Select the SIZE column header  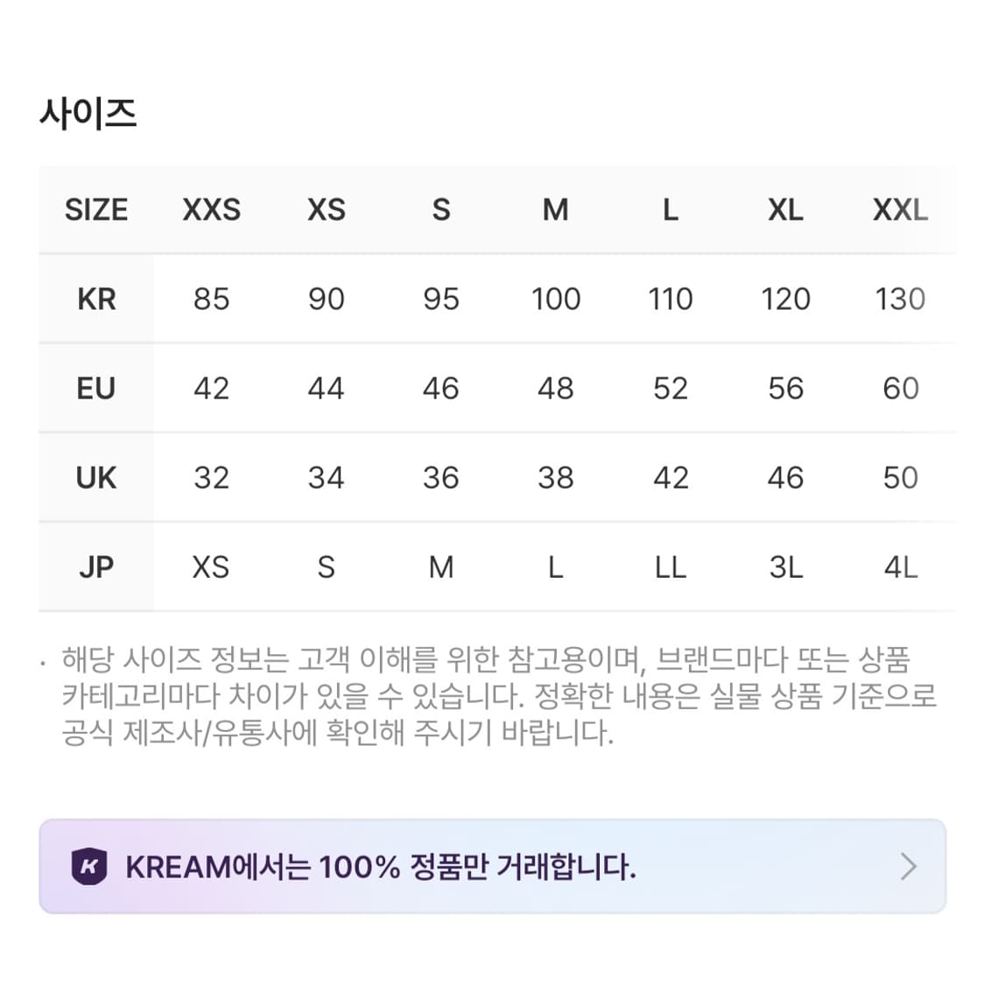[95, 210]
